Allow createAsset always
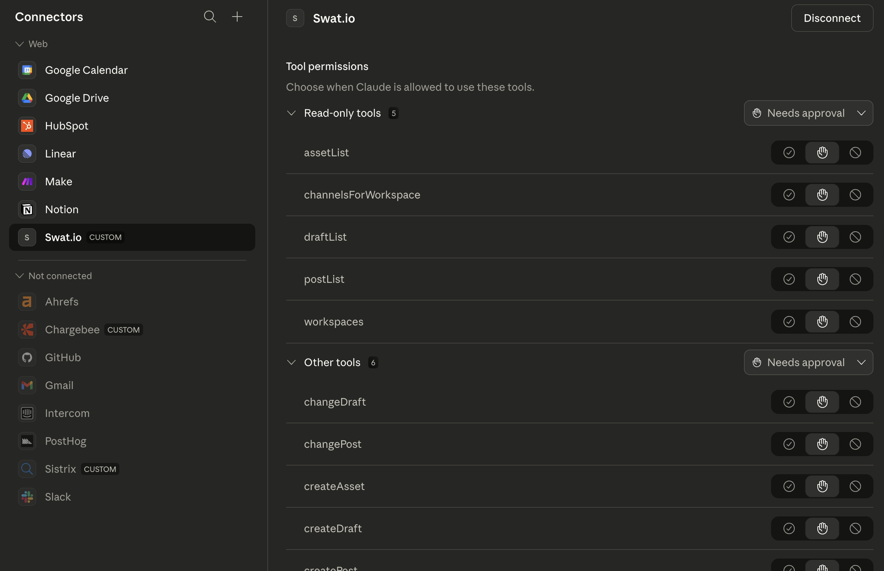This screenshot has width=884, height=571. 789,486
